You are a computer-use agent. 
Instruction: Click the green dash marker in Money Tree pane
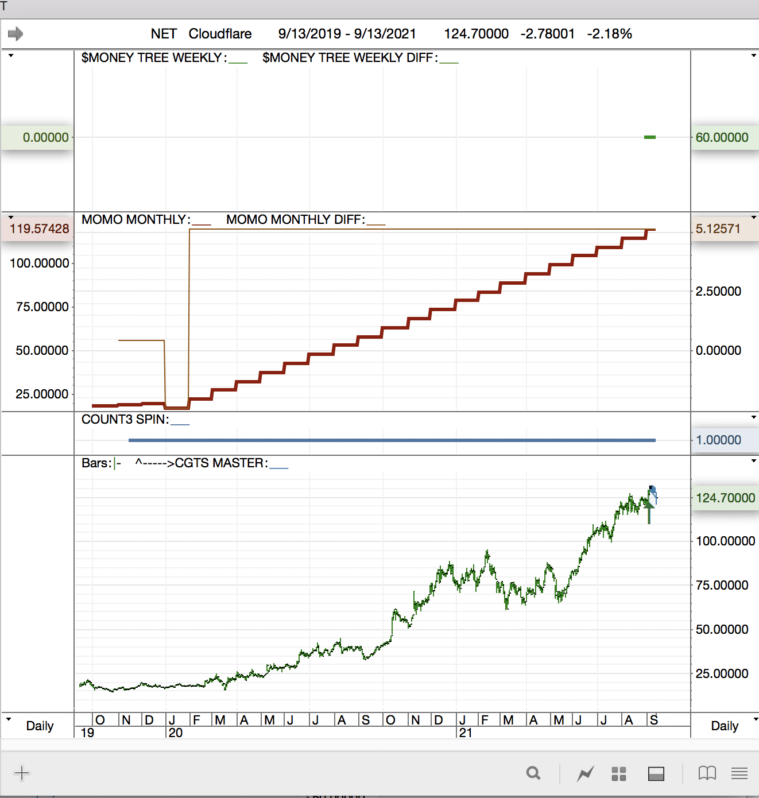pos(650,137)
